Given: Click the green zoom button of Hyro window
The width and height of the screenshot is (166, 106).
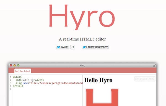Looking at the screenshot, I should pyautogui.click(x=18, y=65).
